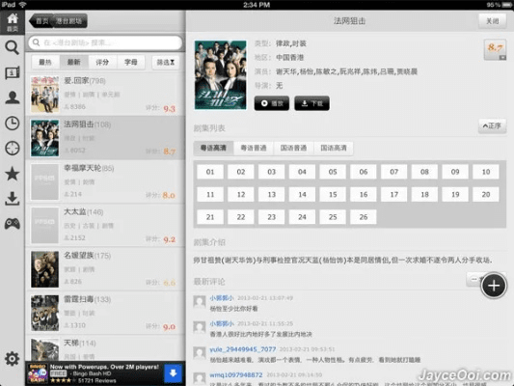Click username wmq1097948872 in the comments
Screen dimensions: 514x386
tap(236, 374)
